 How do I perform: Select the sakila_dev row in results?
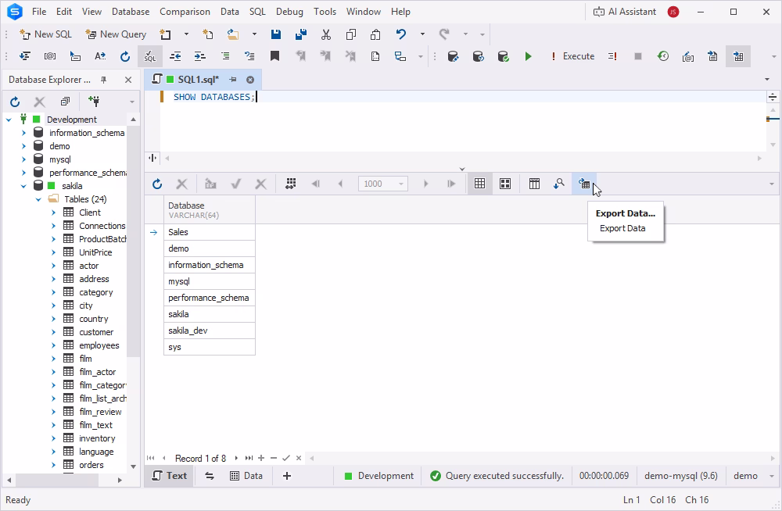(210, 331)
